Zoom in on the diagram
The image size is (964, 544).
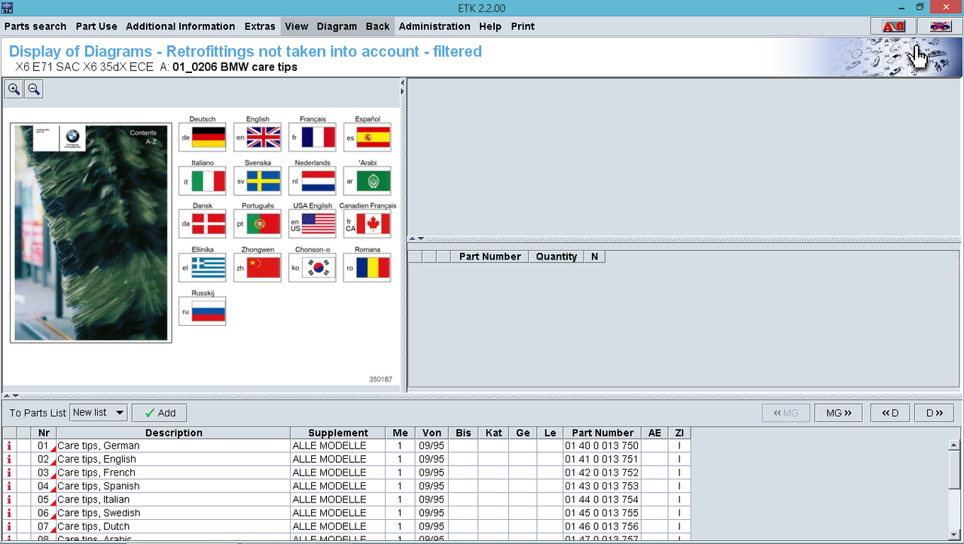[x=14, y=90]
